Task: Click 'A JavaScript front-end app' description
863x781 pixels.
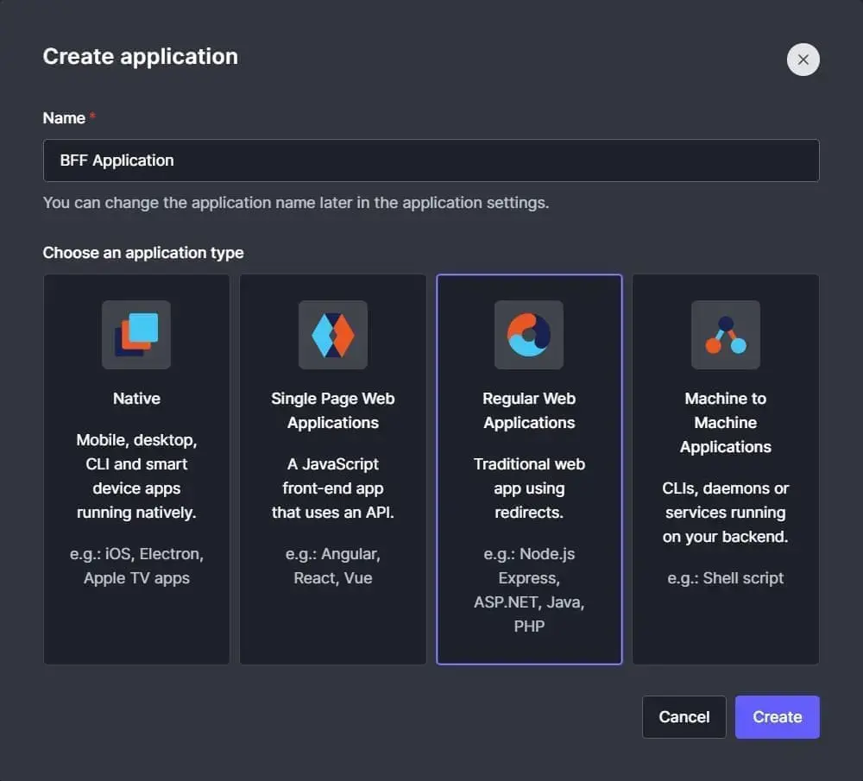Action: click(333, 488)
